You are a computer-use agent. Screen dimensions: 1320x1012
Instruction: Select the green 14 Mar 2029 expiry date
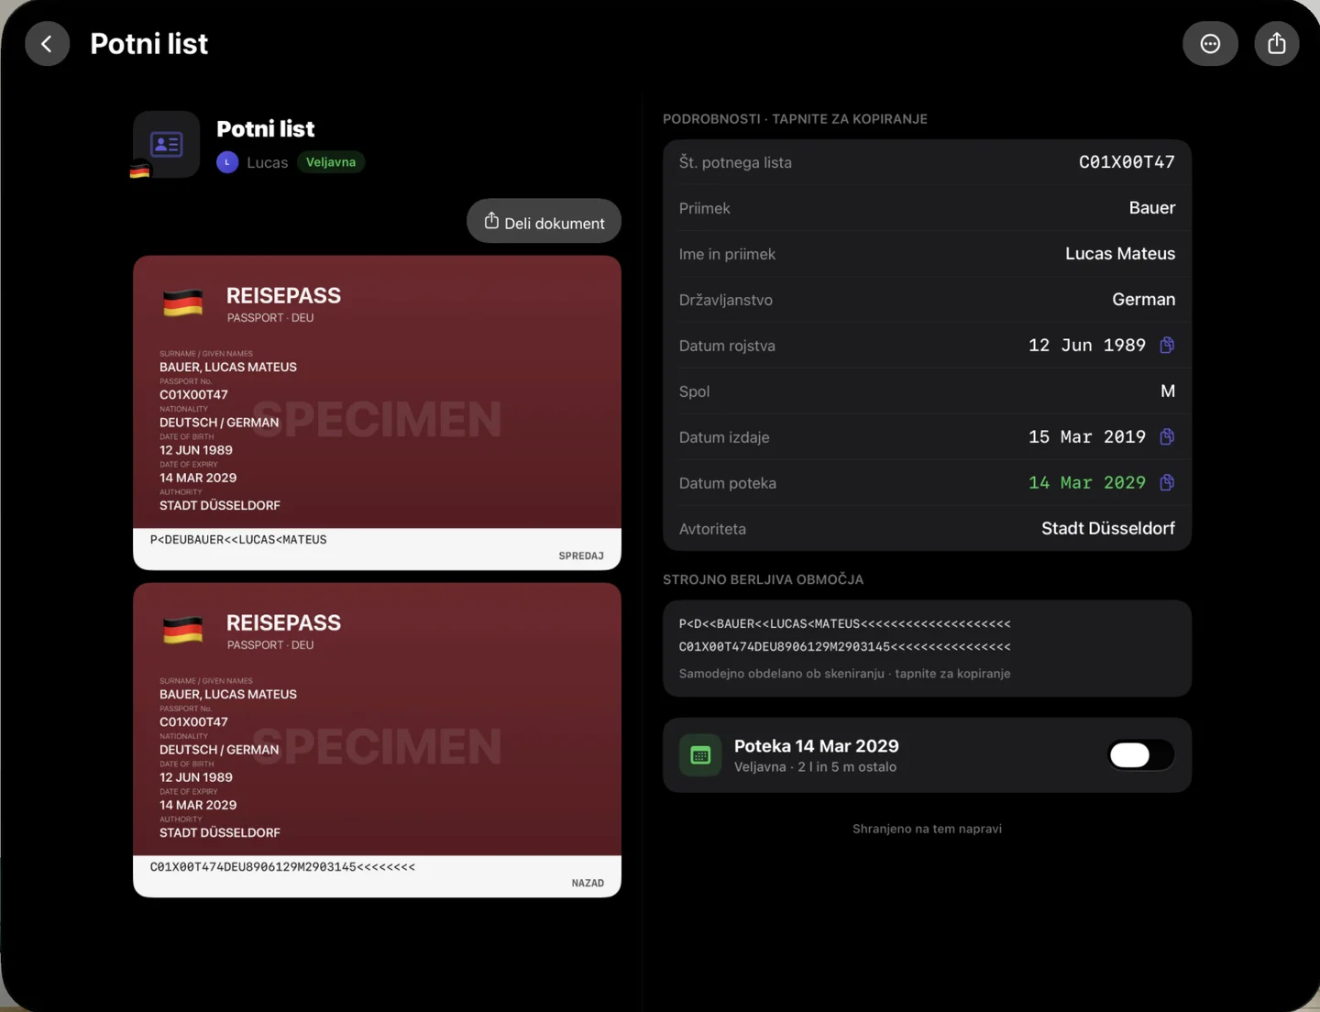pyautogui.click(x=1087, y=483)
